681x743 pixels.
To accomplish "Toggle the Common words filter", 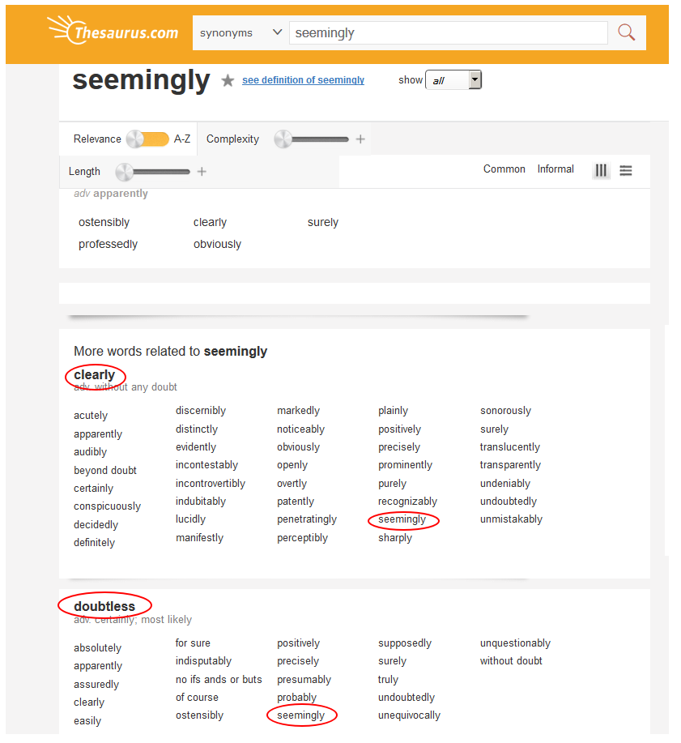I will [504, 169].
